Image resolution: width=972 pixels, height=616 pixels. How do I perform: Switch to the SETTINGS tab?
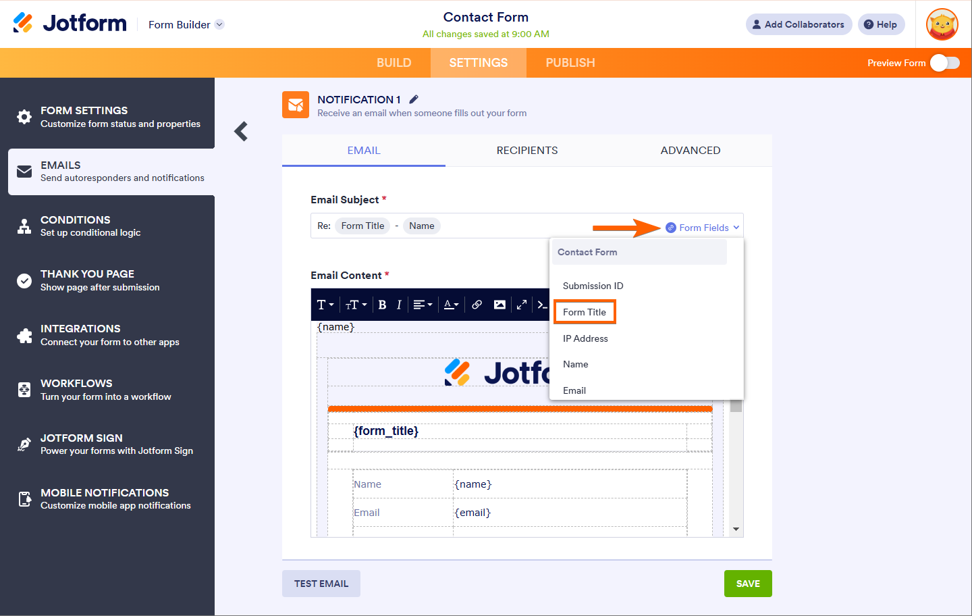point(479,63)
